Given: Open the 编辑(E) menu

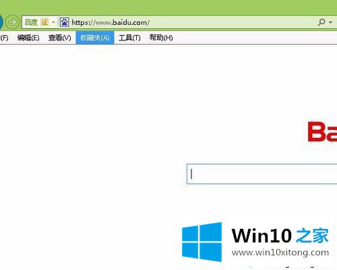Looking at the screenshot, I should 28,38.
